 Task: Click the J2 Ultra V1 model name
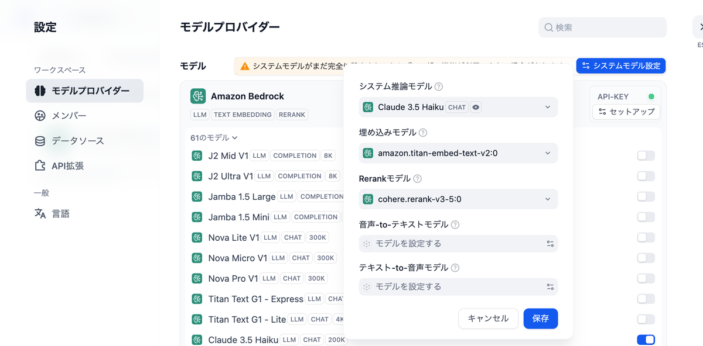pyautogui.click(x=231, y=176)
